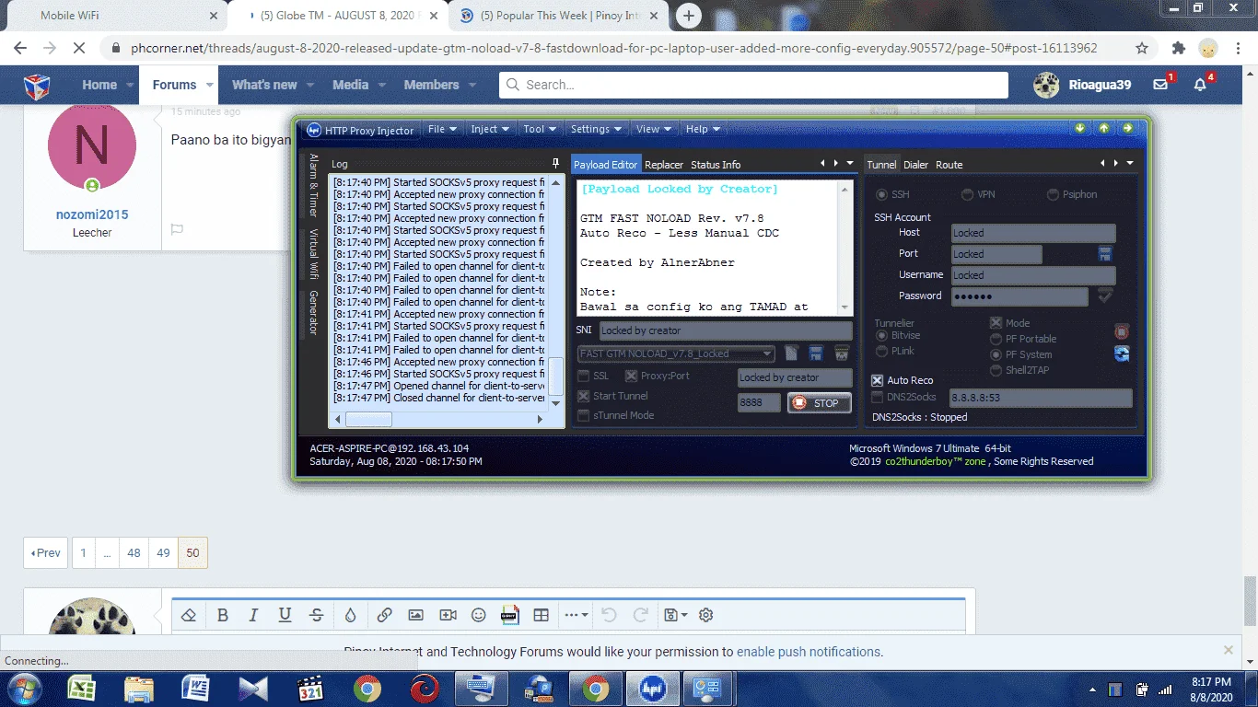Open the forum inbox envelope icon

click(x=1160, y=85)
